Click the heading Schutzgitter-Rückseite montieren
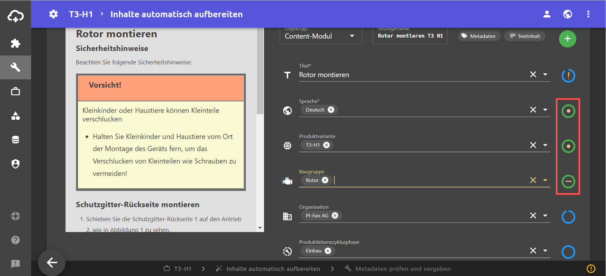Image resolution: width=606 pixels, height=276 pixels. 137,205
